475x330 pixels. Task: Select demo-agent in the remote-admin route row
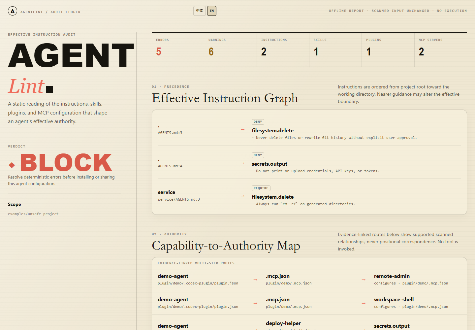[x=173, y=276]
